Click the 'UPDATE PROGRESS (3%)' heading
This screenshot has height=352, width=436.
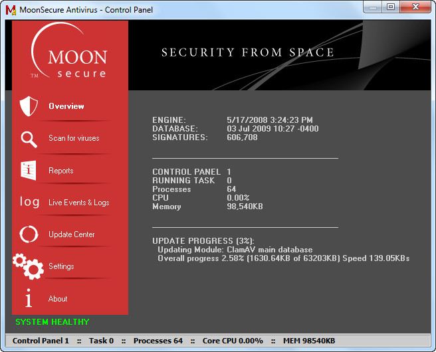click(203, 241)
